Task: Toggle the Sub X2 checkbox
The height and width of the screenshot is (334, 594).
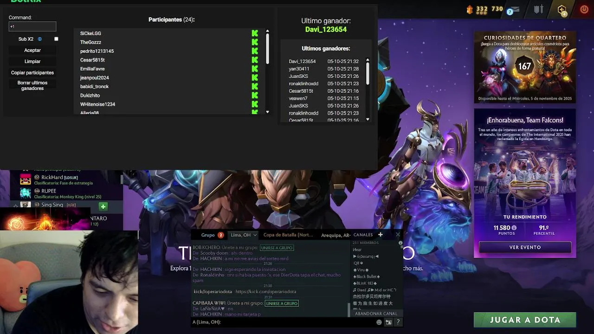Action: click(56, 39)
